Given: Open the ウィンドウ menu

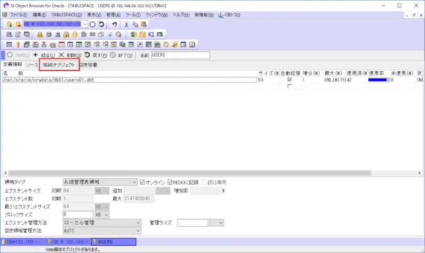Looking at the screenshot, I should coord(156,15).
